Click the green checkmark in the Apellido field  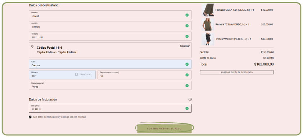(187, 26)
